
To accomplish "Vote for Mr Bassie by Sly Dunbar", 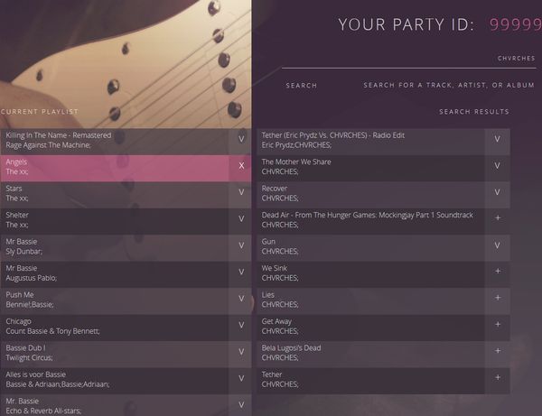I will coord(240,245).
